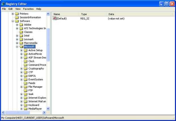This screenshot has height=121, width=176.
Task: Click the tree scroll right arrow
Action: click(44, 113)
